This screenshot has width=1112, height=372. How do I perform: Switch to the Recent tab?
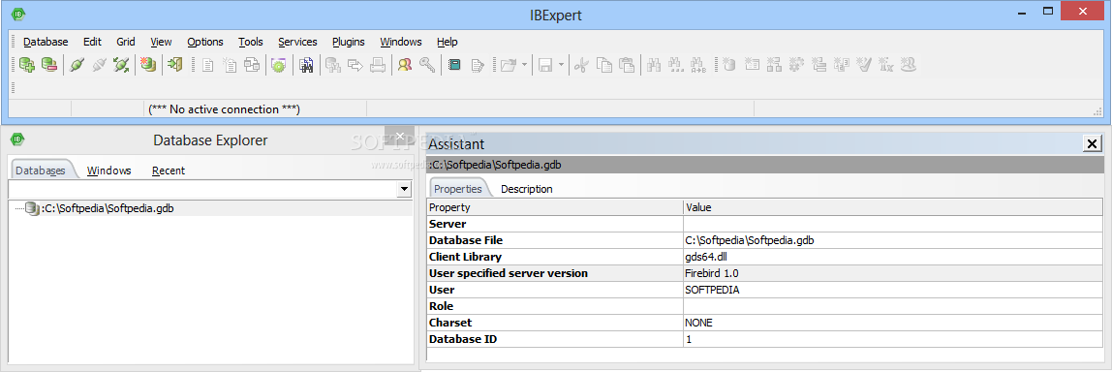[x=169, y=170]
